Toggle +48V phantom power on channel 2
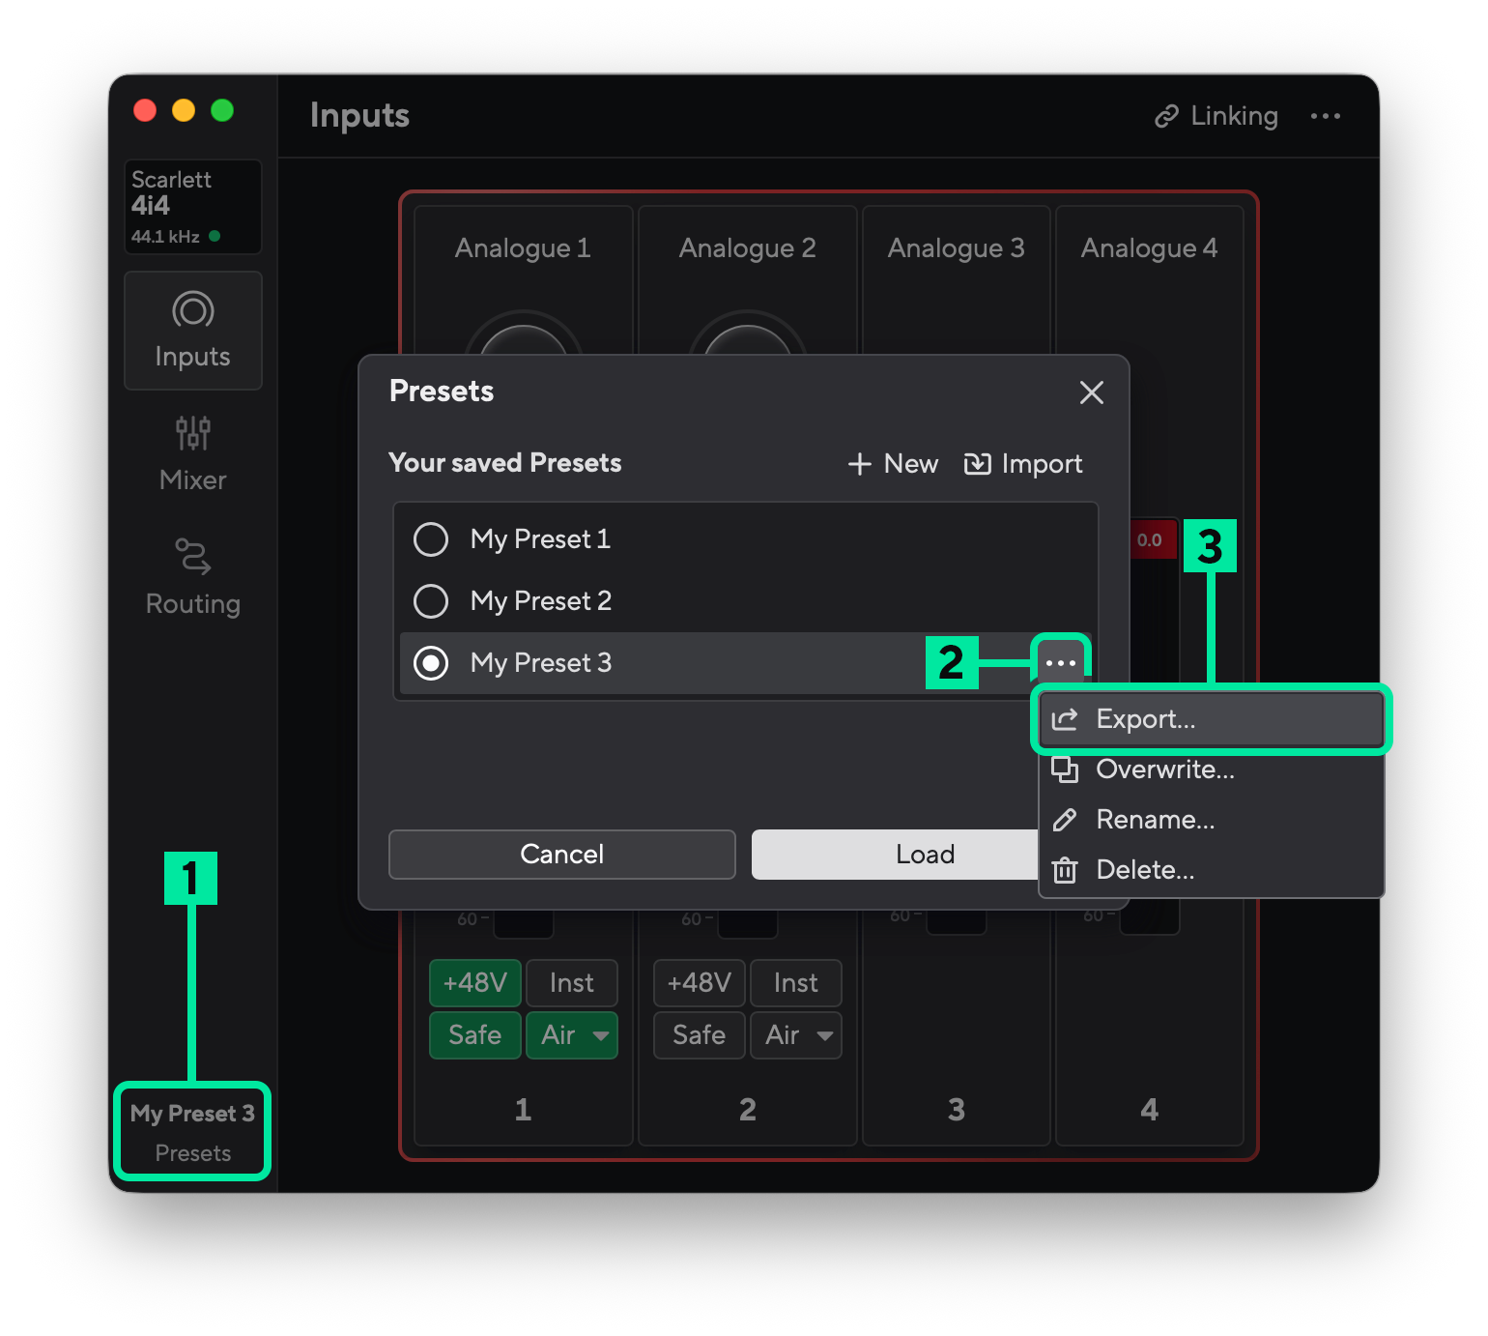The width and height of the screenshot is (1488, 1336). pyautogui.click(x=700, y=983)
